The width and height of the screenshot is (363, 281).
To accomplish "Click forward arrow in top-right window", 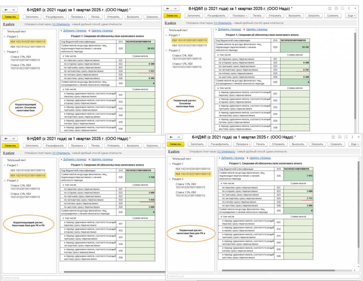I will pos(175,8).
